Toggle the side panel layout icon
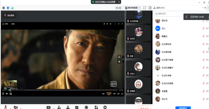This screenshot has width=209, height=109. point(150,8)
